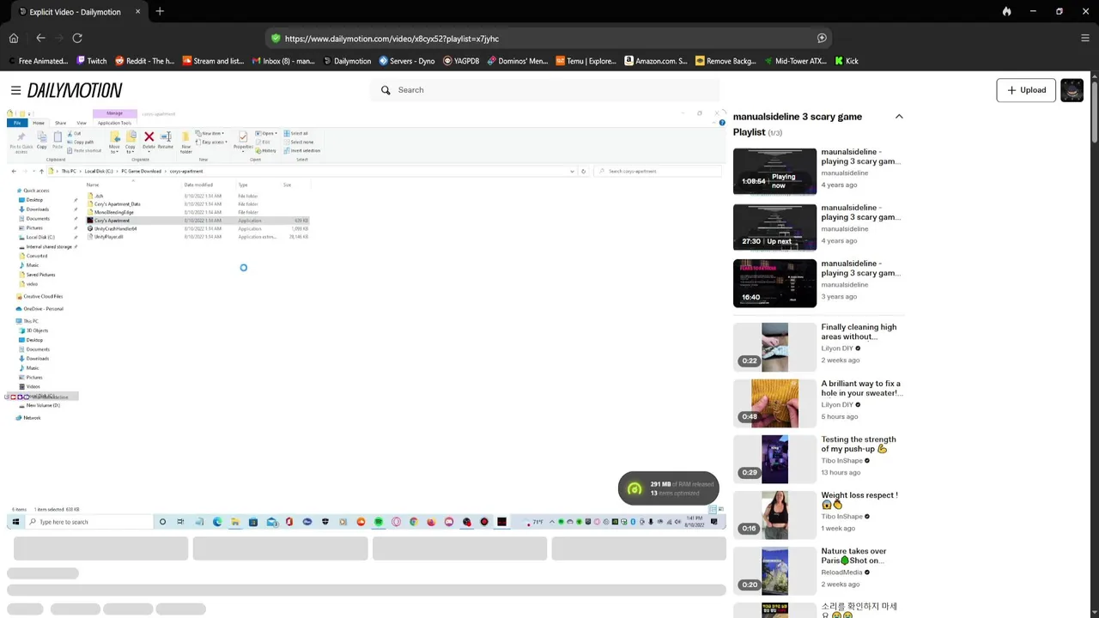The image size is (1099, 618).
Task: Click A brilliant way to fix title
Action: [861, 388]
